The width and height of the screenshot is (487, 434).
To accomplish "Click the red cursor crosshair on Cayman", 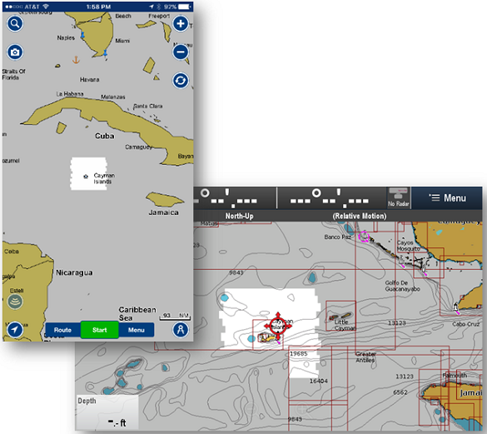I will click(x=278, y=326).
